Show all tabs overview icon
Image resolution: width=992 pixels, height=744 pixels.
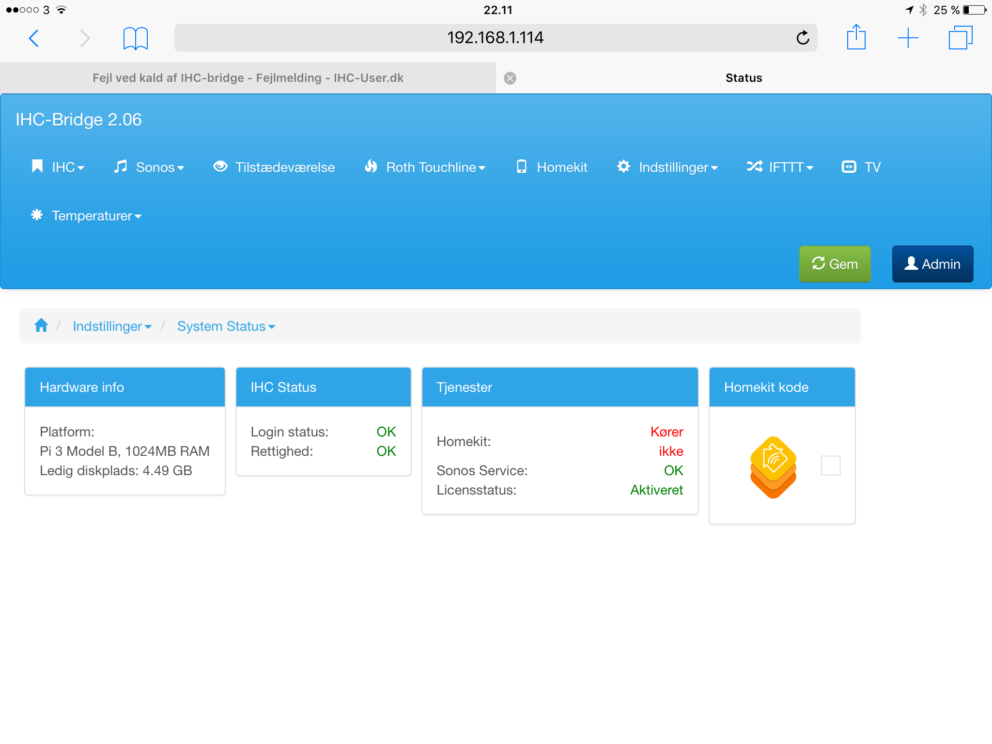(960, 38)
